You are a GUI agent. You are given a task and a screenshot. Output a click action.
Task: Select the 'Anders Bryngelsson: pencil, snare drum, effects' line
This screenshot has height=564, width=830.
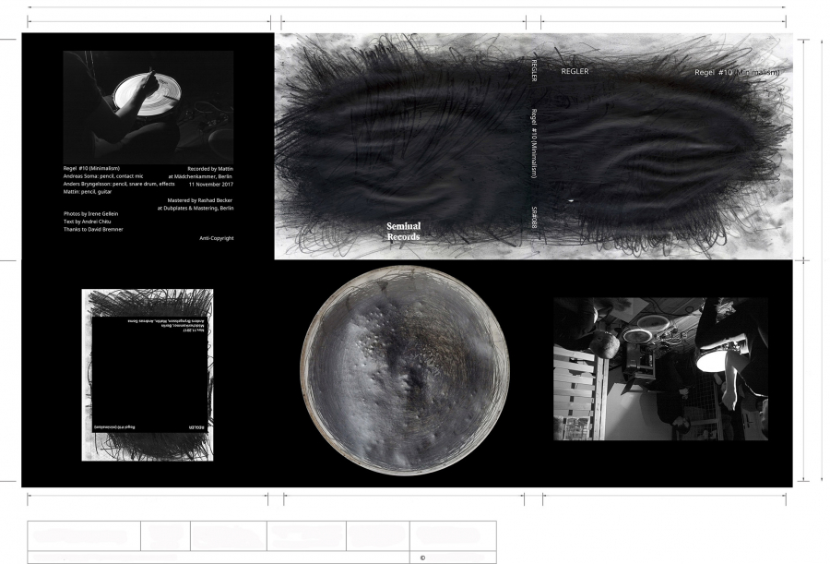click(x=119, y=184)
